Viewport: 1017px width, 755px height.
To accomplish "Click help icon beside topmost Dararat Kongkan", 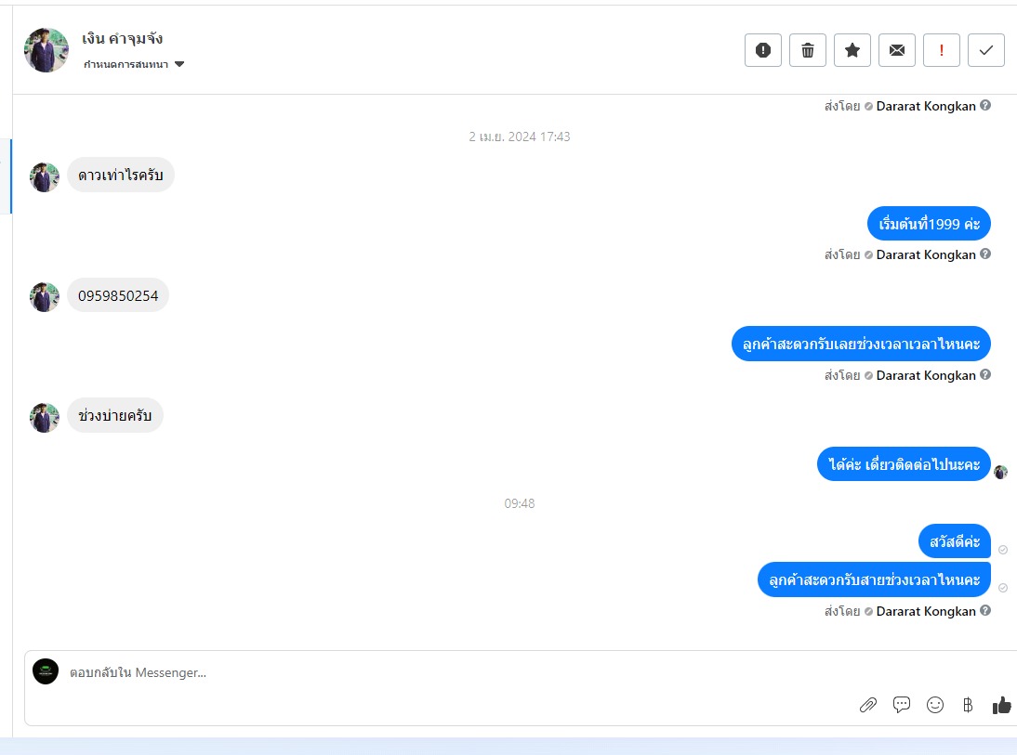I will [x=985, y=105].
